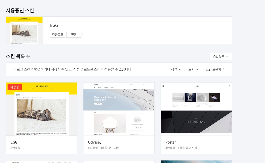Image resolution: width=265 pixels, height=163 pixels.
Task: Click the #반응형 tag under Poster
Action: (x=170, y=148)
